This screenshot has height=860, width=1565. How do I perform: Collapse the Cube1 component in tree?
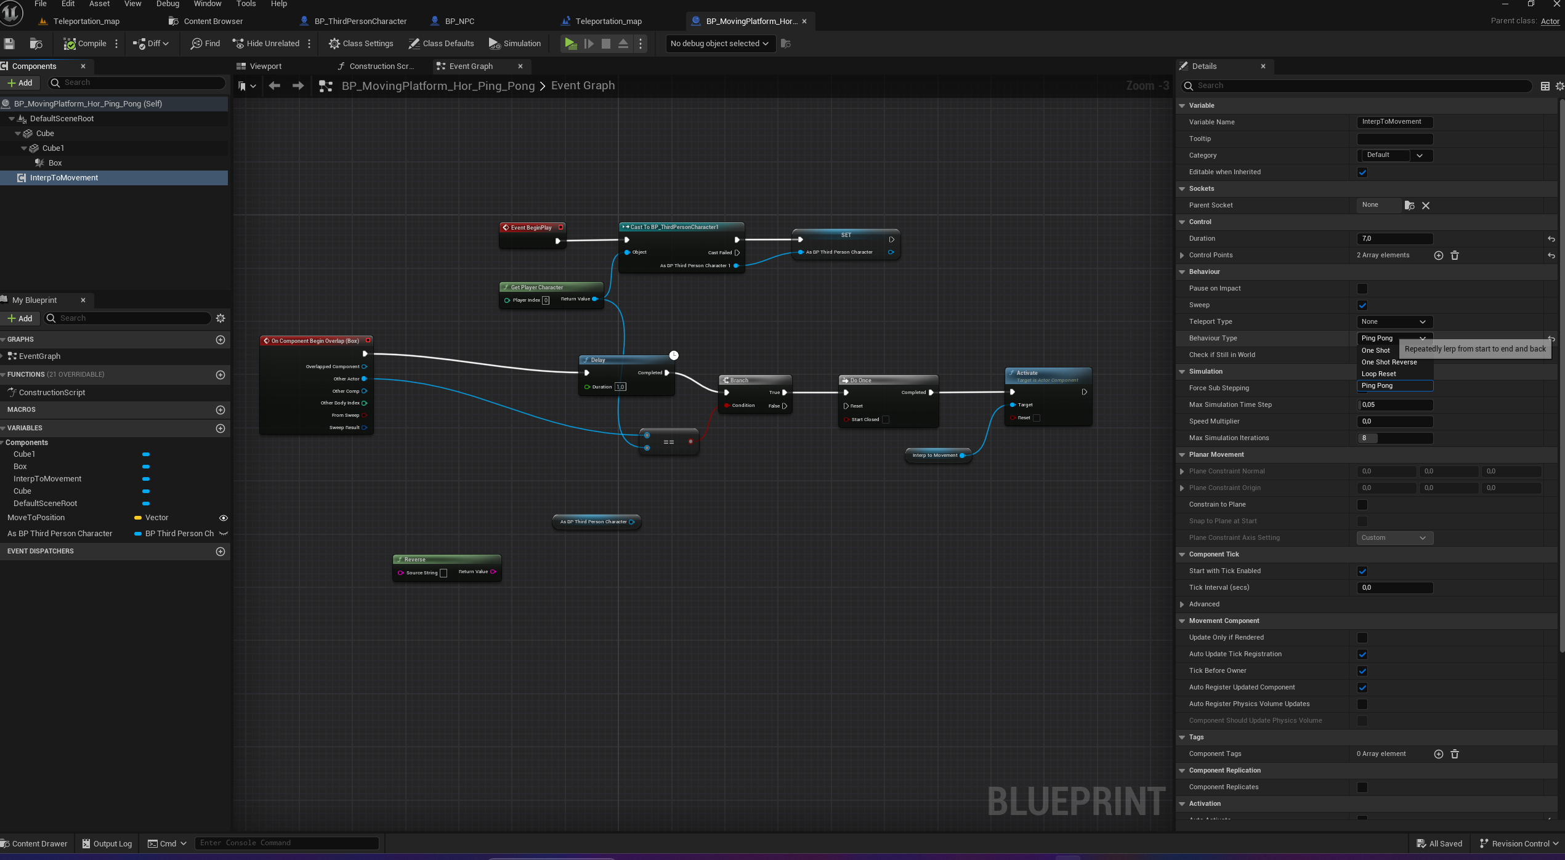24,148
